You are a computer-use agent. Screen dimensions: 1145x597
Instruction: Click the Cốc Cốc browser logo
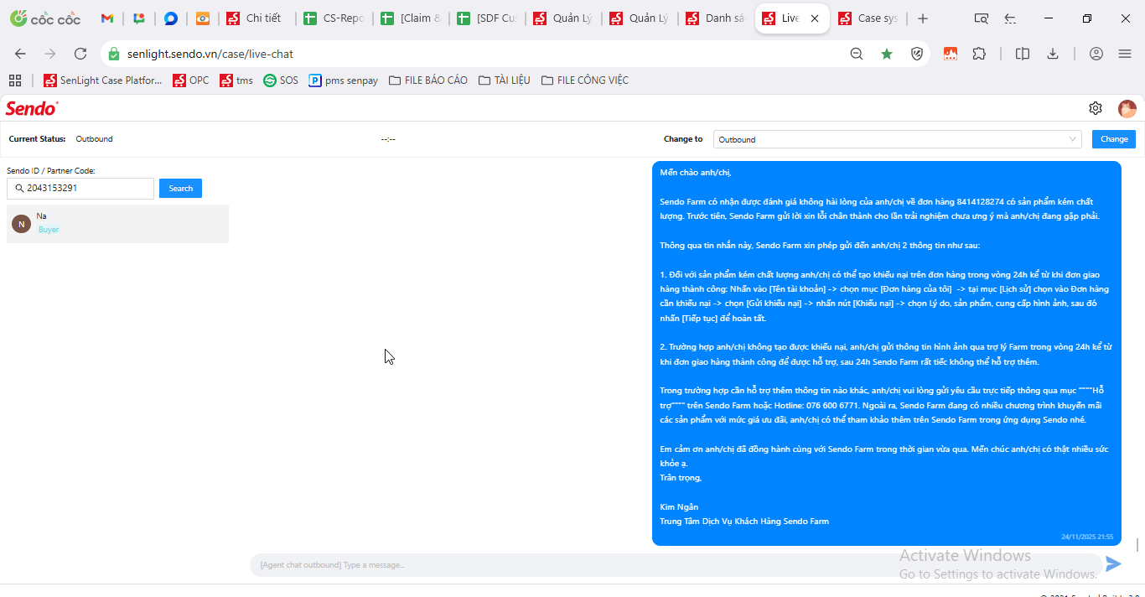click(x=44, y=18)
